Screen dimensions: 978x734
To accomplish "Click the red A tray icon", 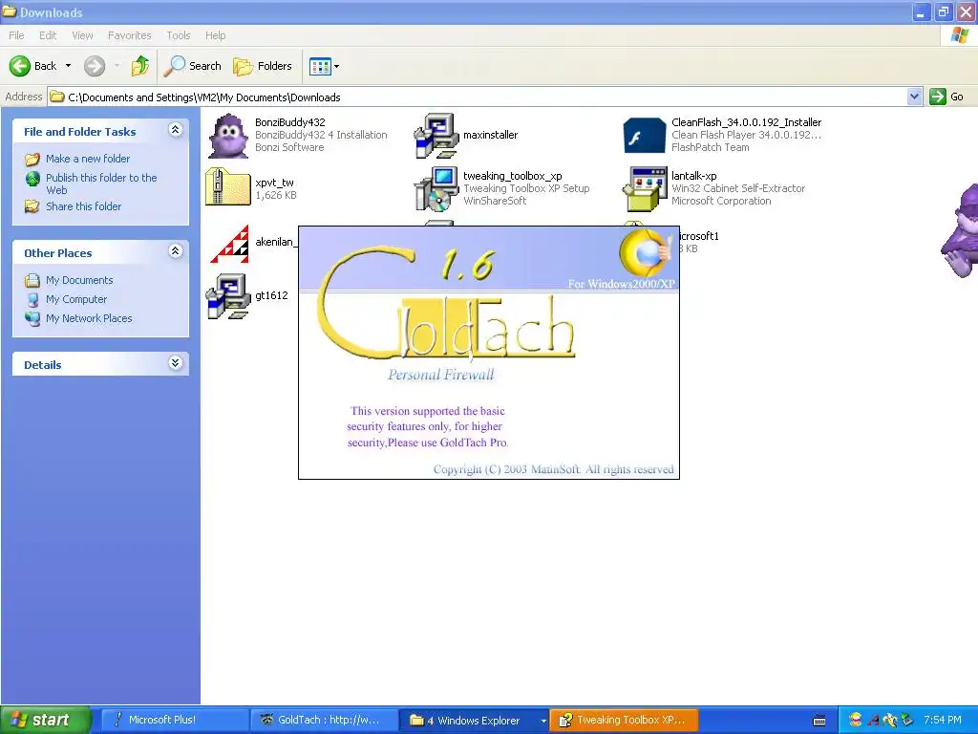I will [873, 720].
